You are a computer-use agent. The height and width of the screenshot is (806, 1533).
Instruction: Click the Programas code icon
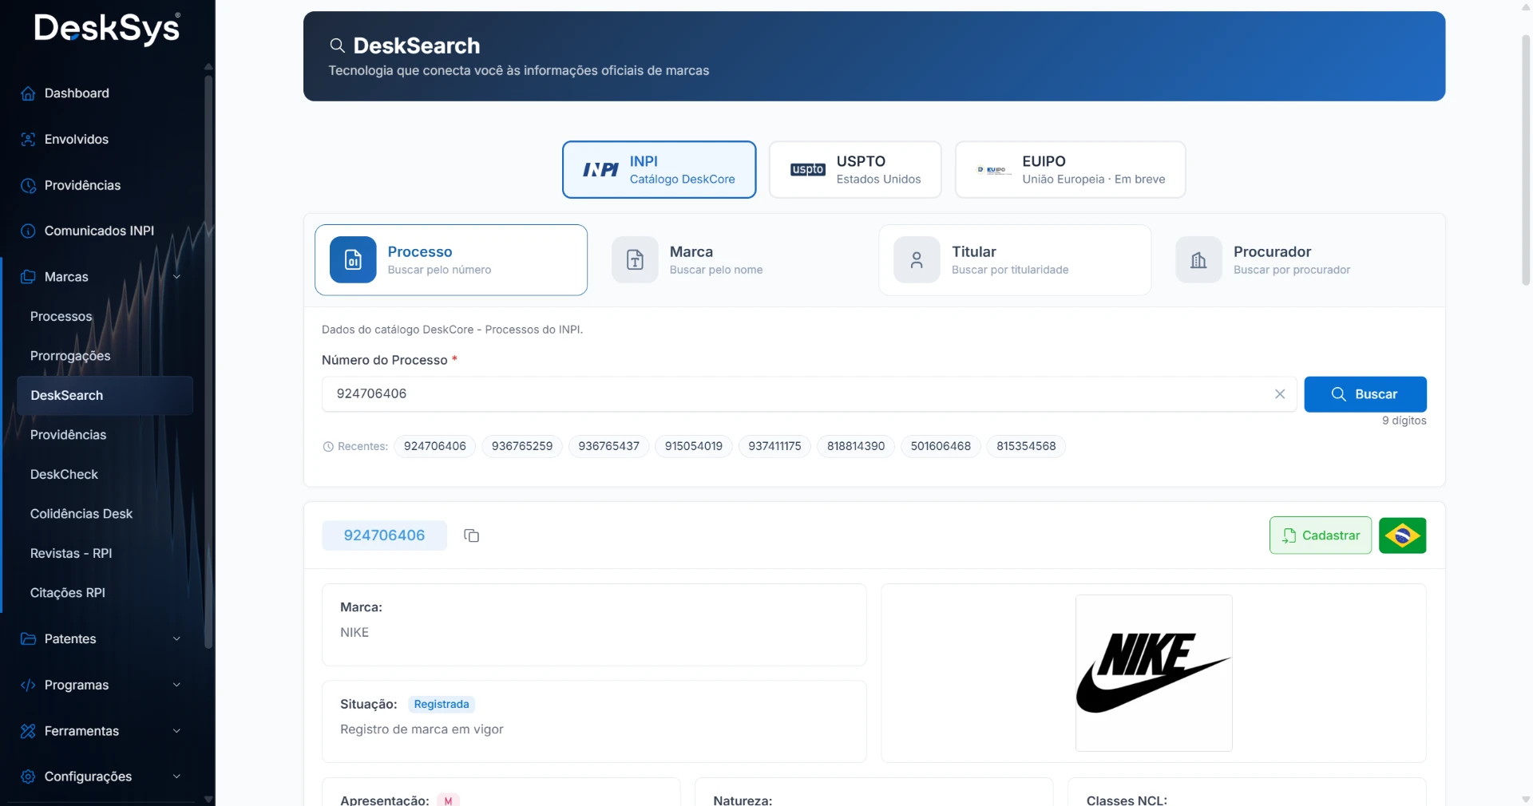point(28,685)
